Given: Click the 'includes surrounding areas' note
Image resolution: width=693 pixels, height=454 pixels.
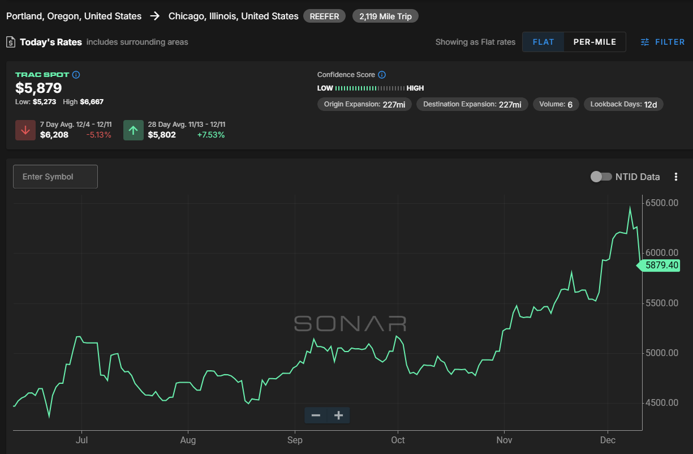Looking at the screenshot, I should click(137, 42).
